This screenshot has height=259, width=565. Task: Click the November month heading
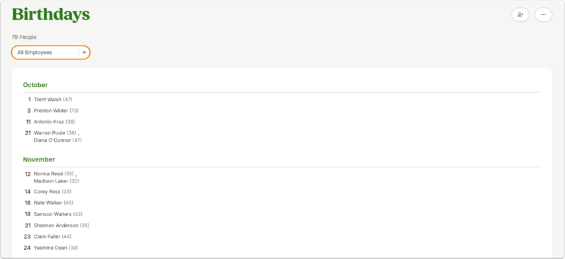39,159
